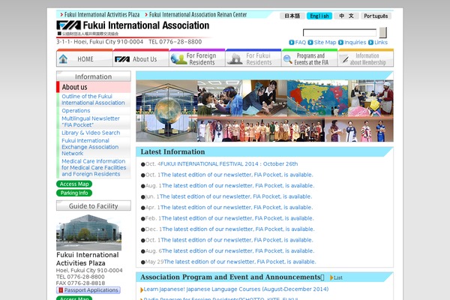The width and height of the screenshot is (450, 300).
Task: Click the orange arrow beside Learn Japanese course
Action: click(142, 289)
